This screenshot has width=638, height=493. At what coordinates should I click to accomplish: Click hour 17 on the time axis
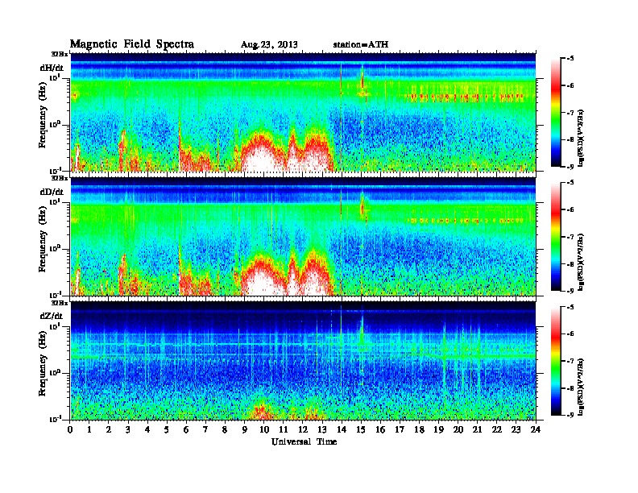click(x=400, y=429)
